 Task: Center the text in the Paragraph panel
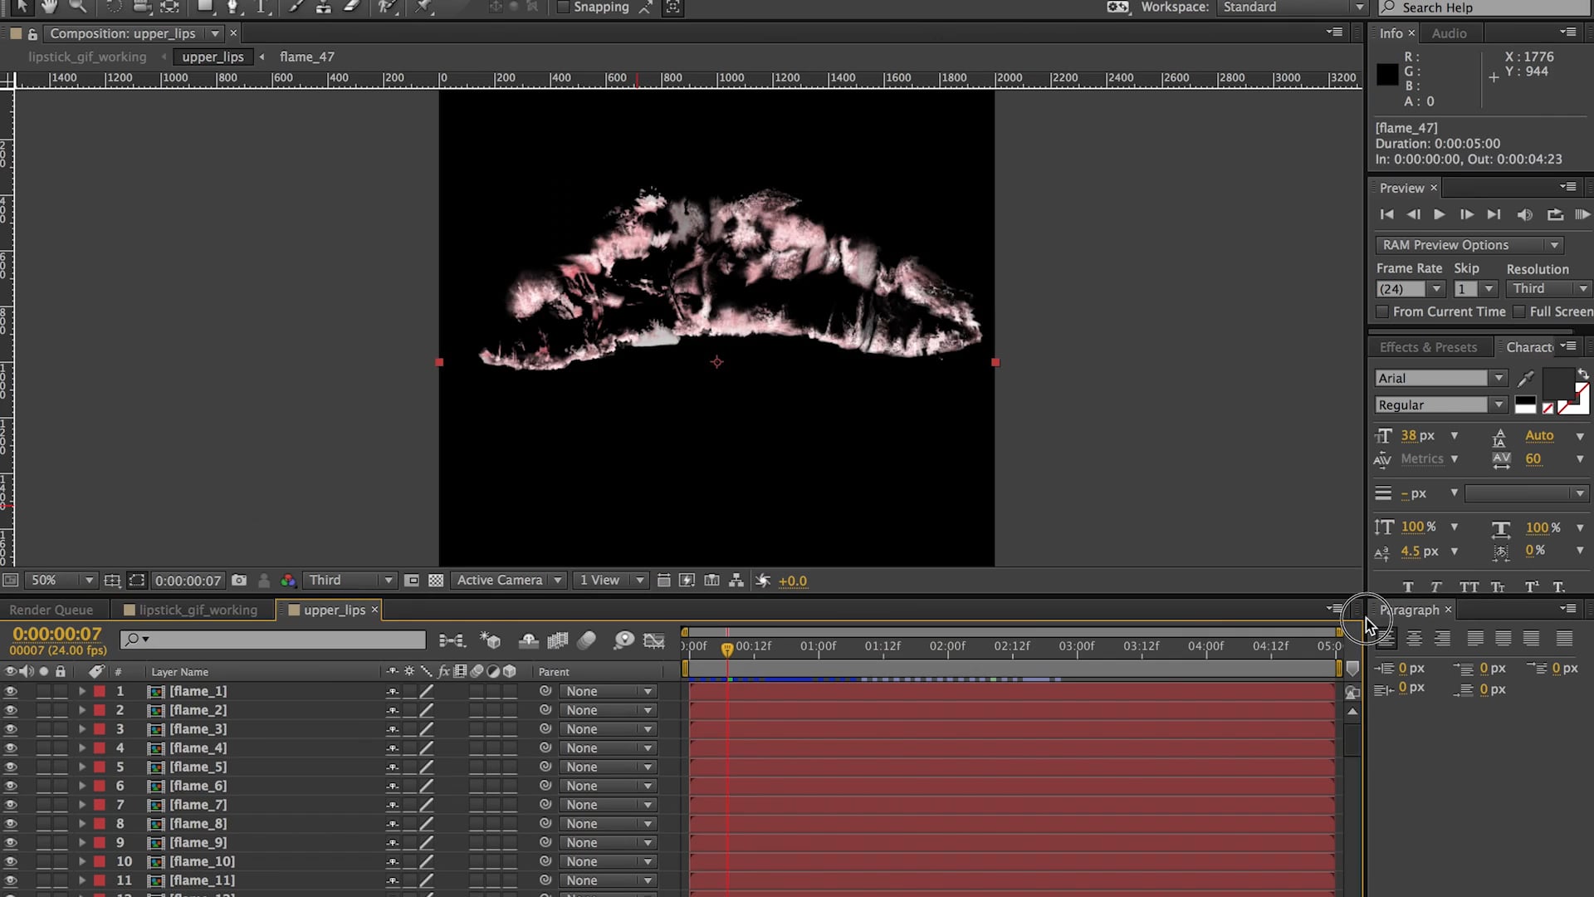coord(1414,638)
